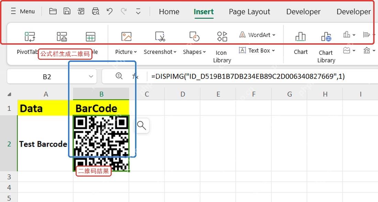Click the 'Data' header cell

45,108
